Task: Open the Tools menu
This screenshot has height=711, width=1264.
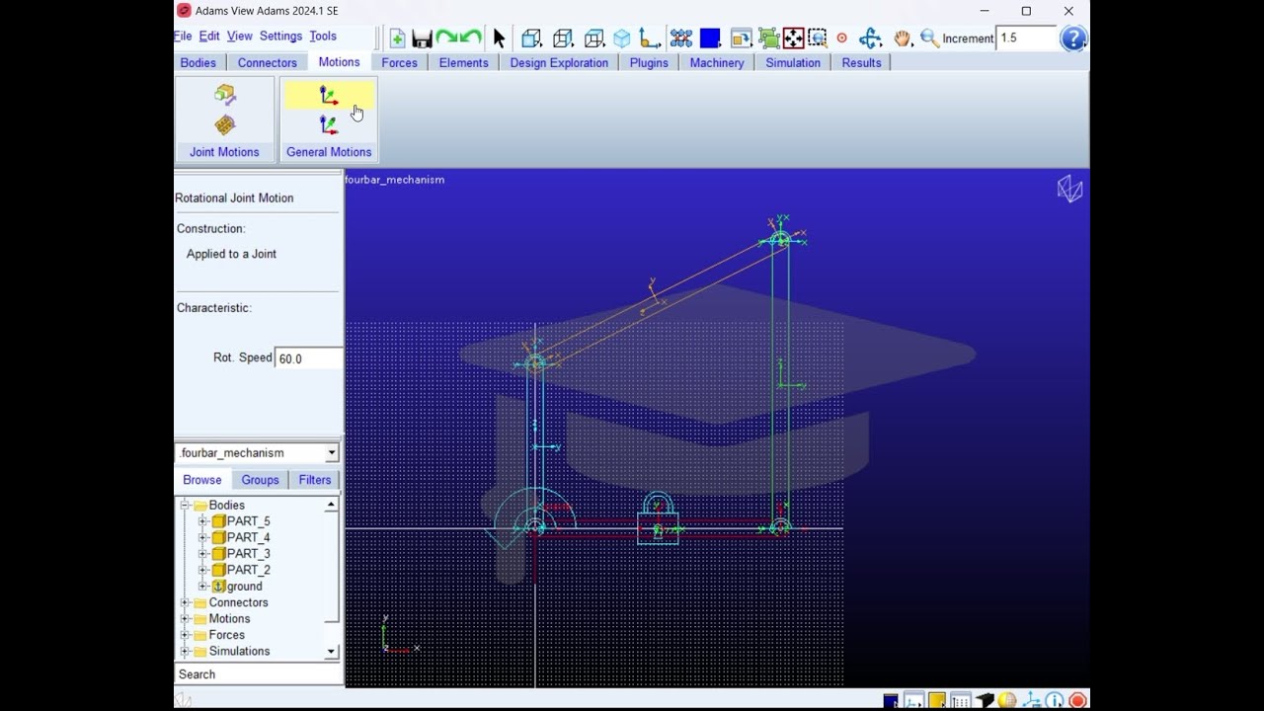Action: tap(323, 36)
